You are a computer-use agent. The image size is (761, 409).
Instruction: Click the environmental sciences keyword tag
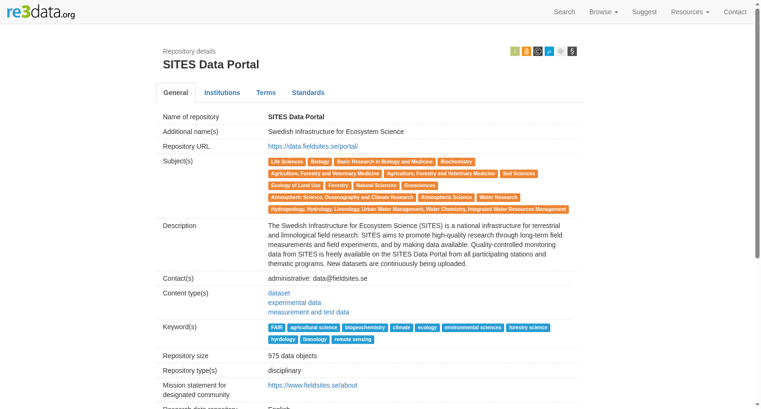coord(473,328)
